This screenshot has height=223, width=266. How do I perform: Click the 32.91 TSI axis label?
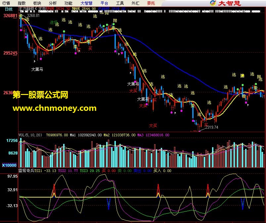click(x=12, y=190)
